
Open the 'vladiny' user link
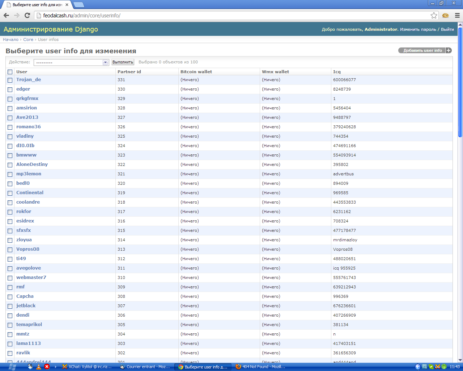click(25, 136)
